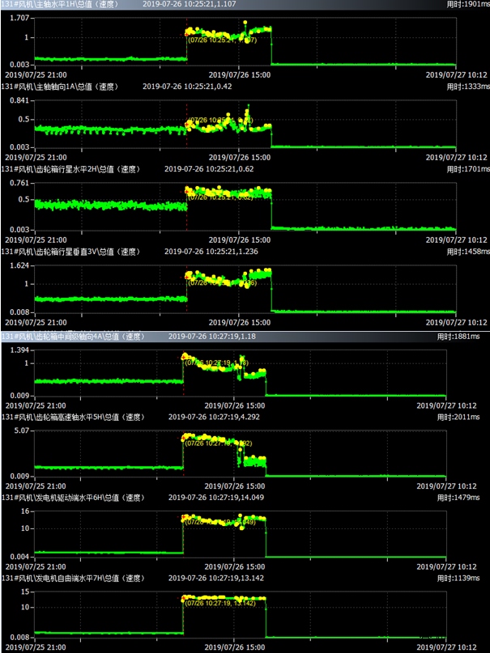Click the yellow cursor tooltip in 主轴水平1H chart
This screenshot has width=490, height=653.
(x=222, y=39)
